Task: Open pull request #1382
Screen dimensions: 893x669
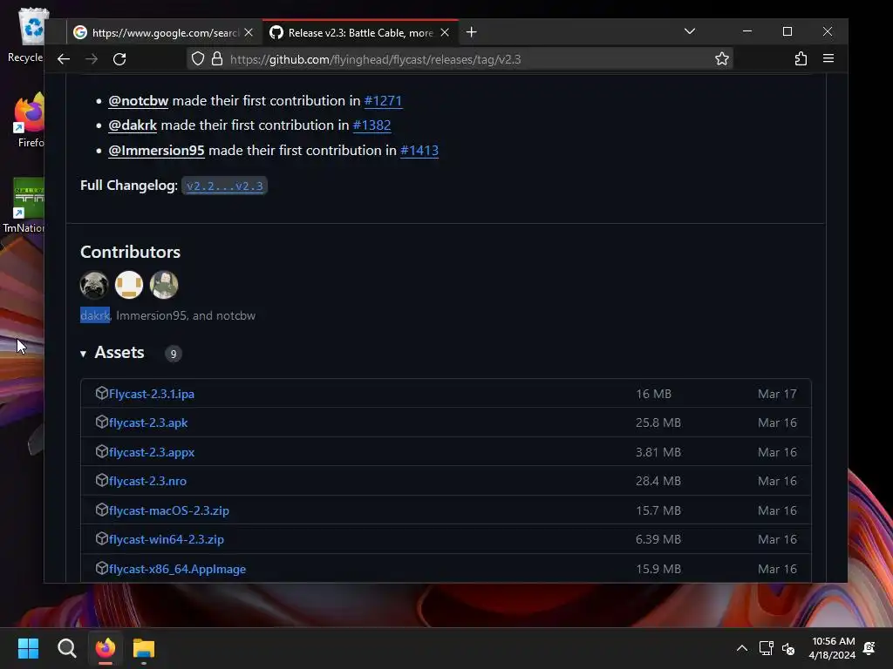Action: click(372, 125)
